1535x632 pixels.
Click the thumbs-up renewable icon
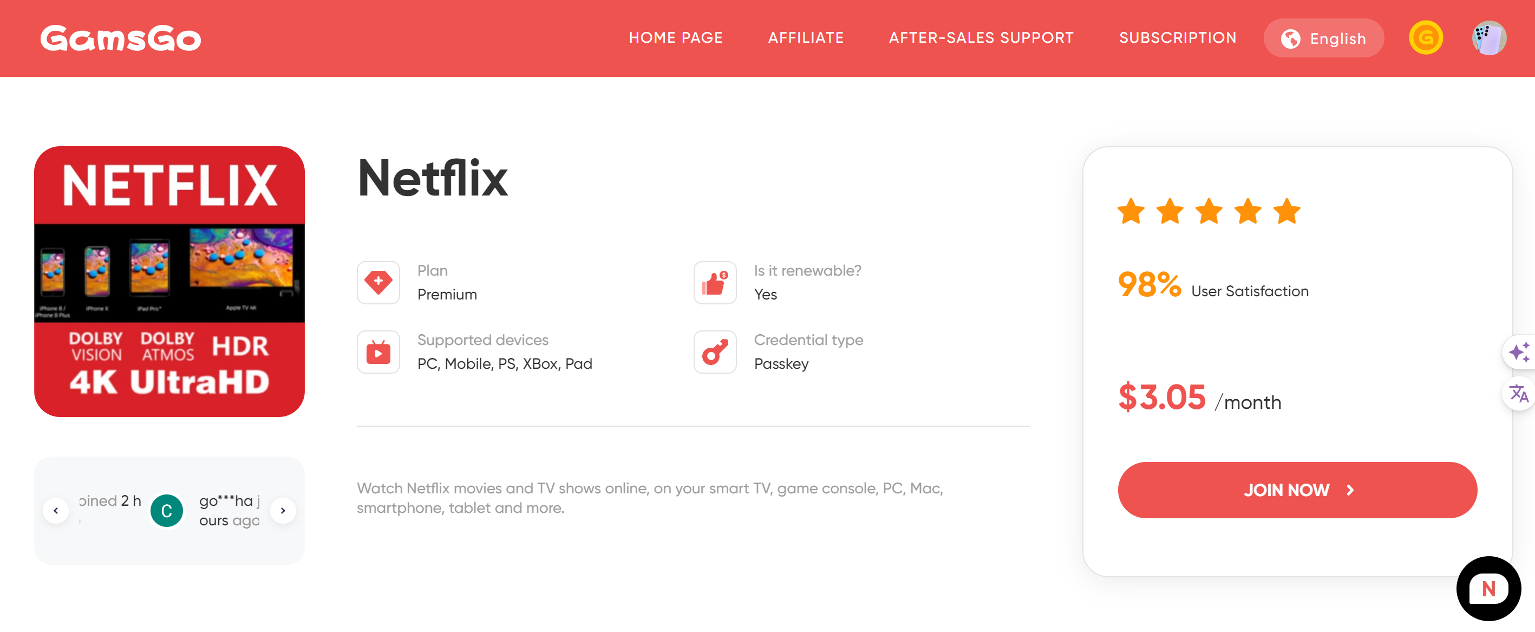715,282
